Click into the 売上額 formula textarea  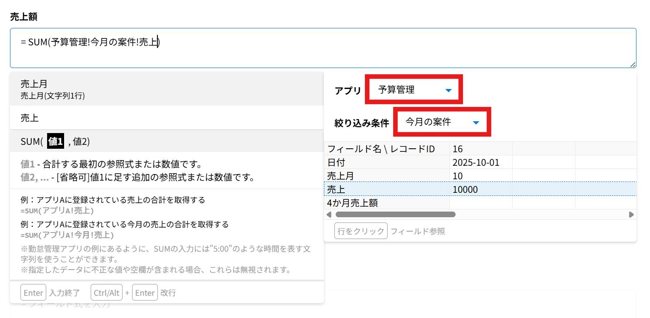(323, 48)
